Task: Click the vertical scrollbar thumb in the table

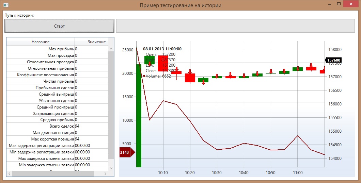Action: point(111,102)
